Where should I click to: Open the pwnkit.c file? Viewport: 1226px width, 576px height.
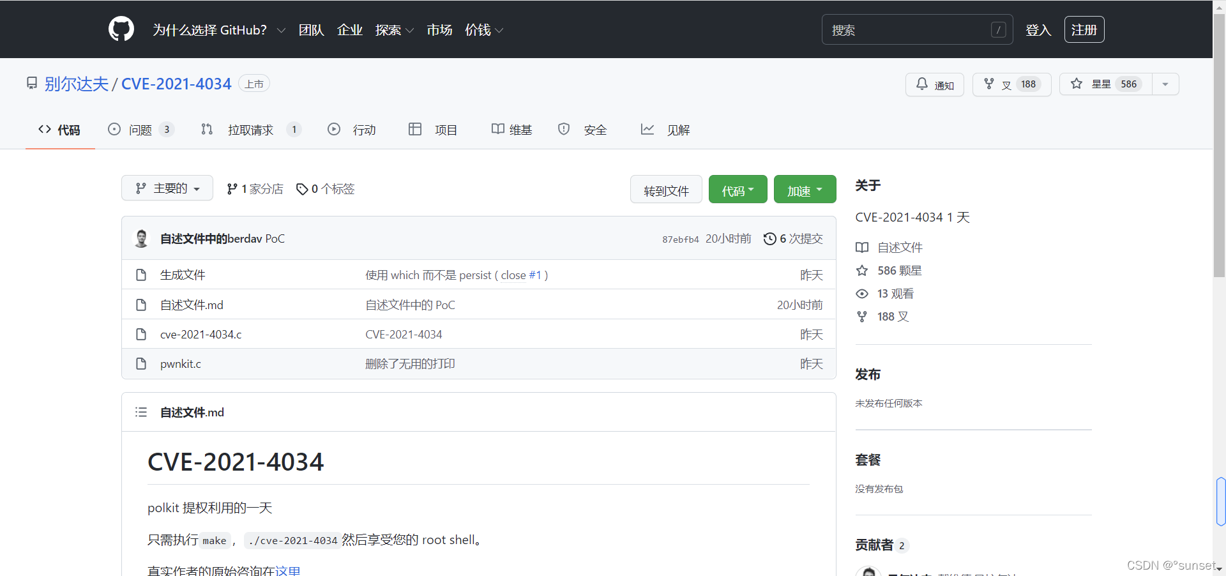click(x=181, y=364)
